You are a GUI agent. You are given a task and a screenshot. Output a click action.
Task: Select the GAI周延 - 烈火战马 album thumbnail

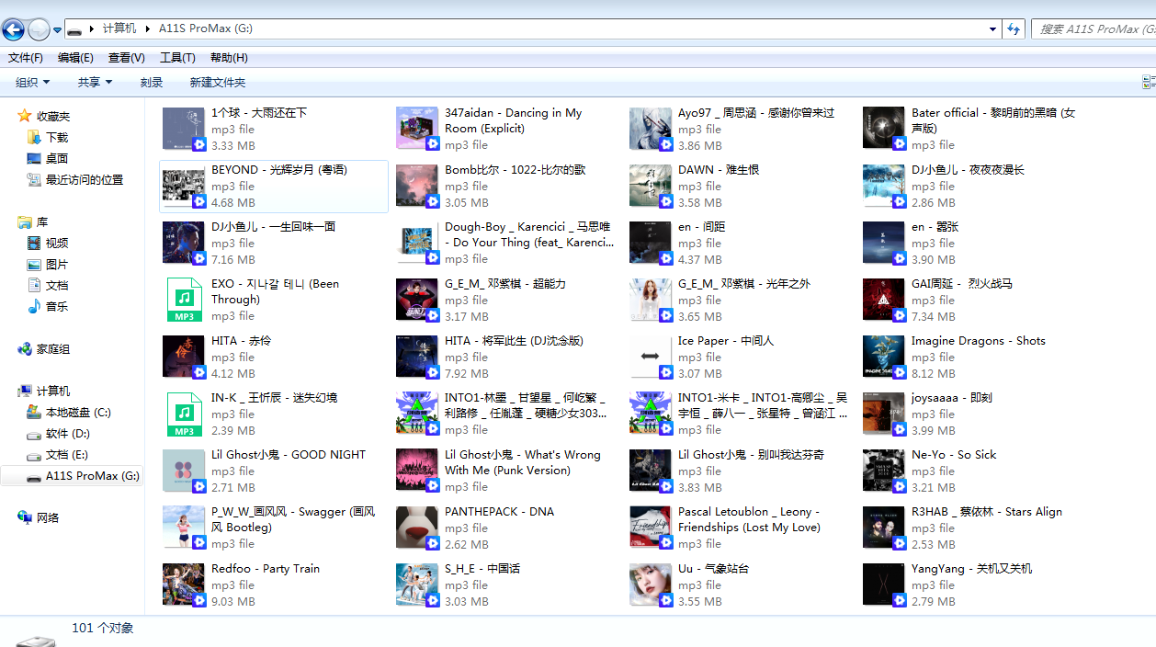[884, 300]
